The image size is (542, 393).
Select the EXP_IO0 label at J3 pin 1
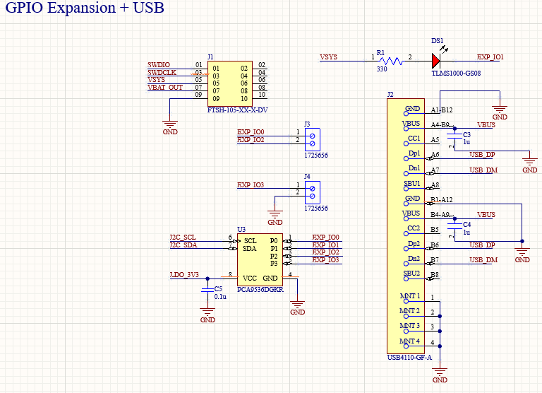(251, 132)
